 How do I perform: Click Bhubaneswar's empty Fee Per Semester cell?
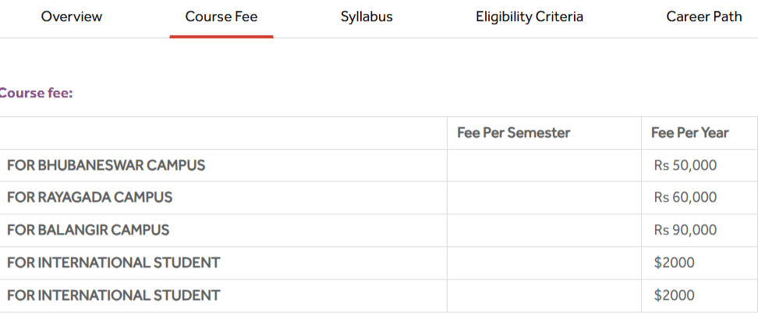[544, 165]
